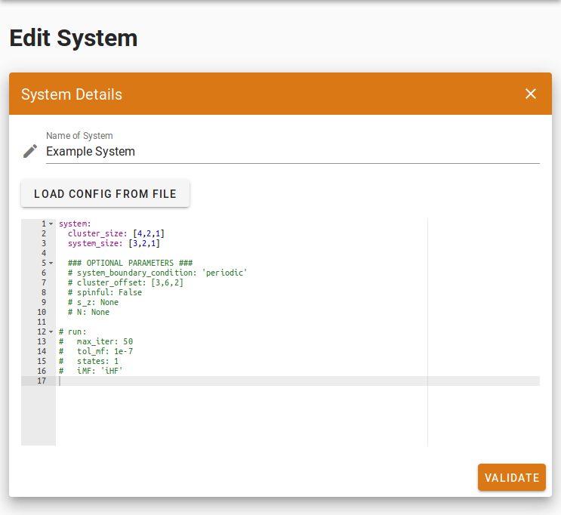Screen dimensions: 561x515
Task: Click the 'cluster_size: [4,2,1]' line
Action: click(x=116, y=233)
